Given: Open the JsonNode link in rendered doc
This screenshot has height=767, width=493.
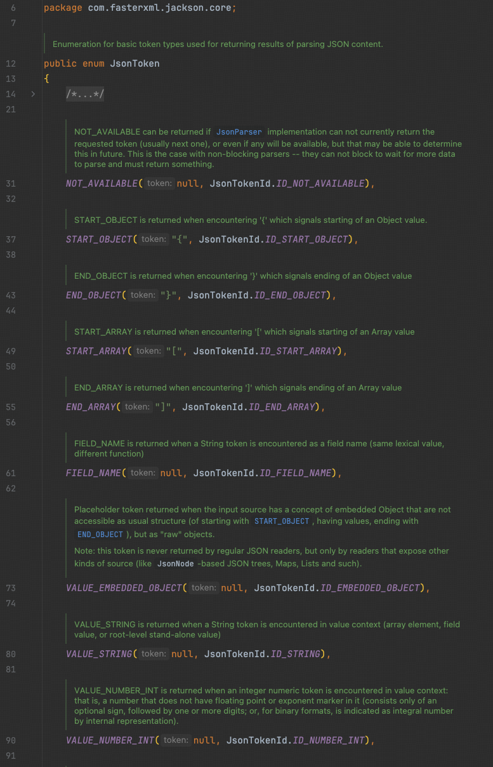Looking at the screenshot, I should pyautogui.click(x=175, y=564).
